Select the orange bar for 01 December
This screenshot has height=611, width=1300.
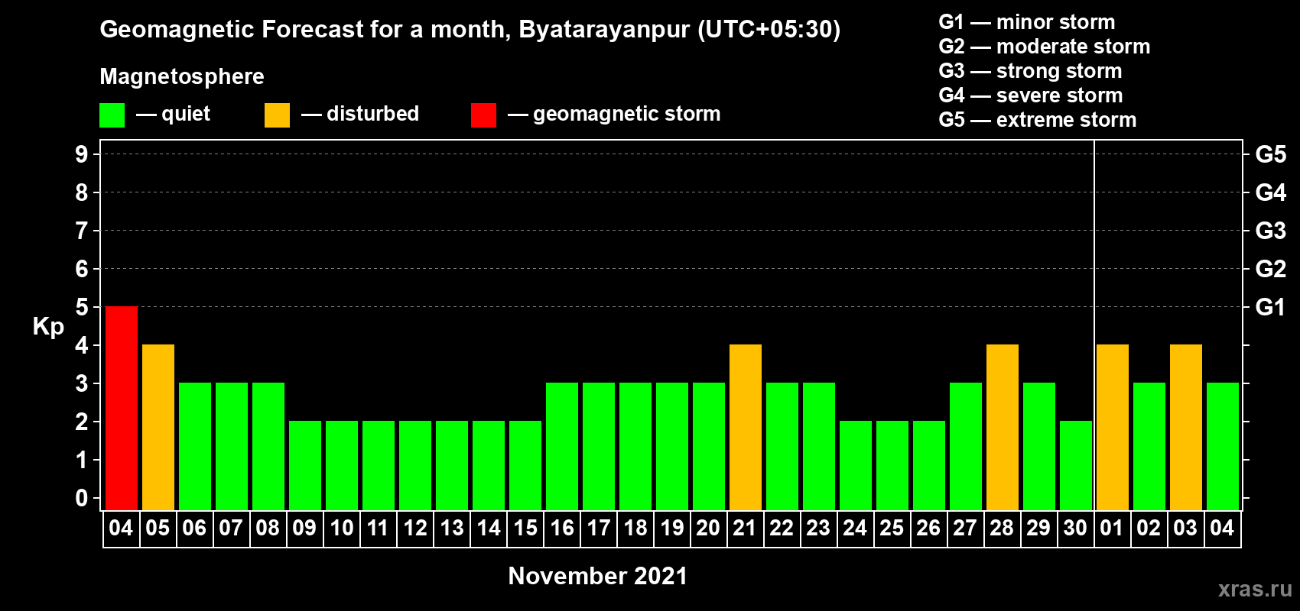tap(1113, 428)
